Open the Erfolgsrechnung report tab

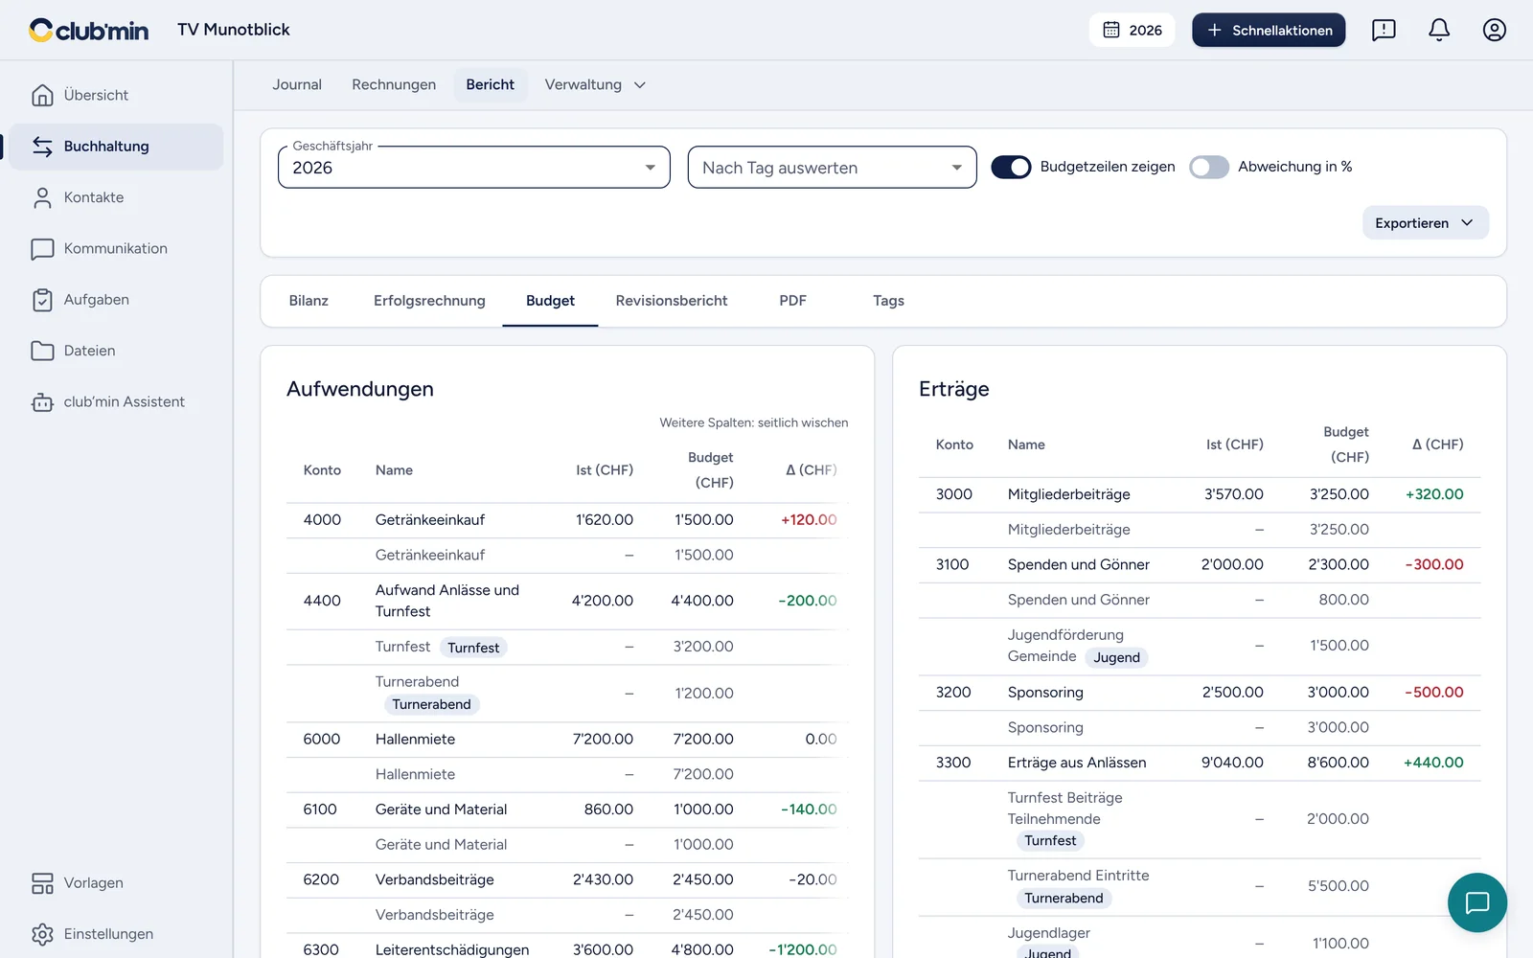[x=429, y=301]
